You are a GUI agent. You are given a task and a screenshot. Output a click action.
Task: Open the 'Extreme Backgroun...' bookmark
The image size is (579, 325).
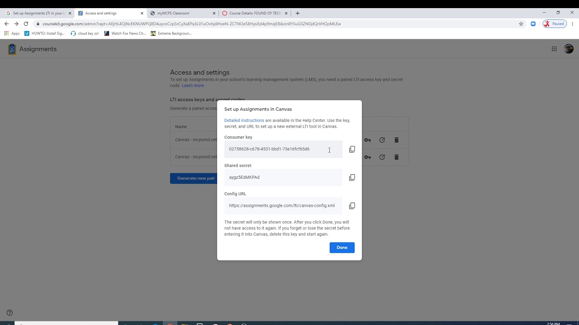(171, 33)
